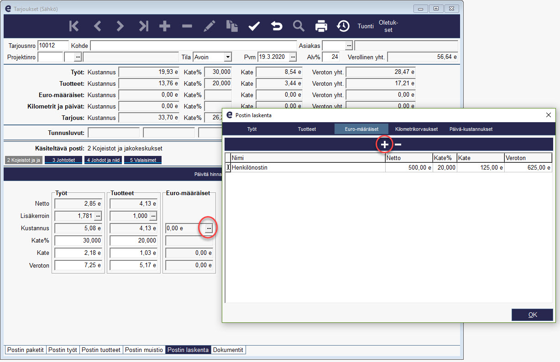The image size is (560, 362).
Task: Click Veroton cell 625,00 e
Action: click(528, 167)
